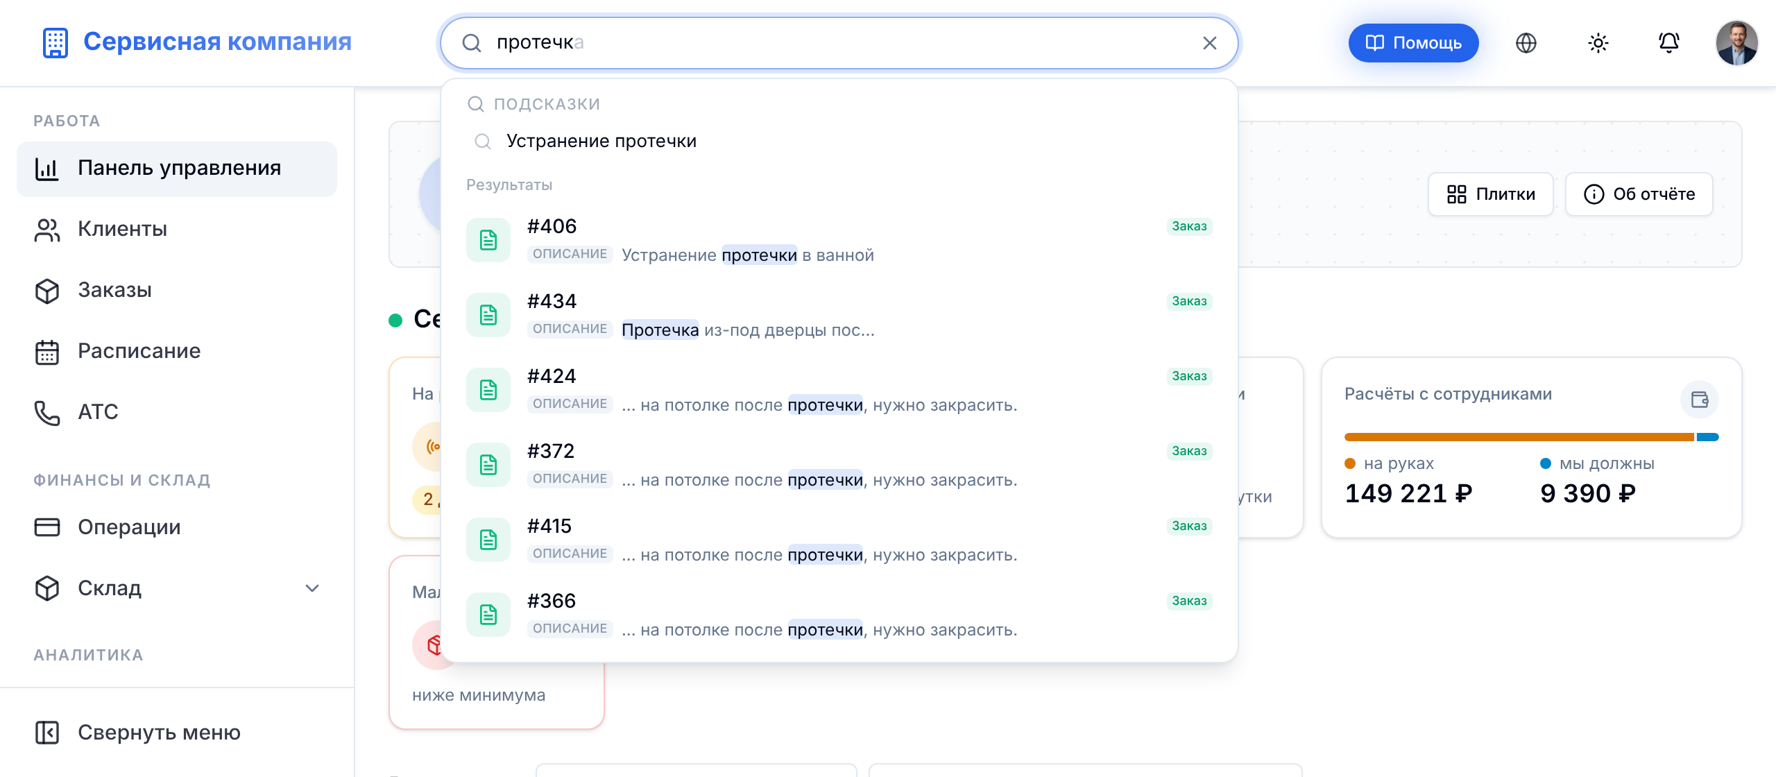
Task: Open the language globe icon
Action: pos(1526,43)
